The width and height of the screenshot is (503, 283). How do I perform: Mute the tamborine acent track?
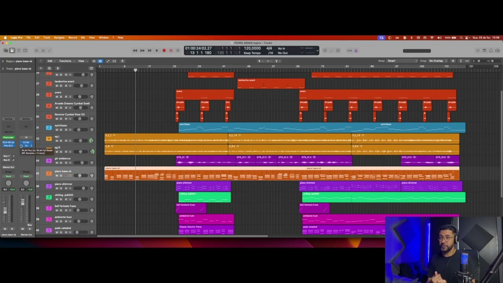57,86
